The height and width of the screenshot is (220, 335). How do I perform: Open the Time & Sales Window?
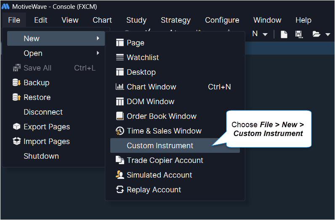(164, 131)
